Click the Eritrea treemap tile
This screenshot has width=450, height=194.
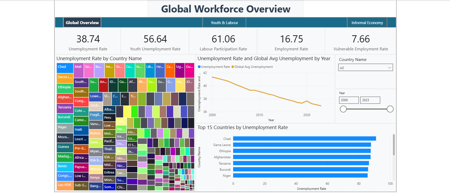109,173
